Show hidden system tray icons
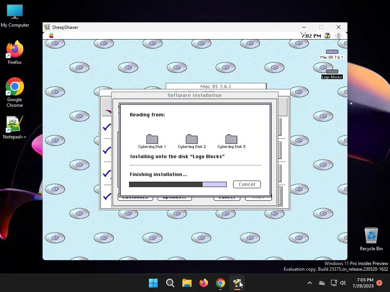Viewport: 390px width, 292px height. coord(309,283)
